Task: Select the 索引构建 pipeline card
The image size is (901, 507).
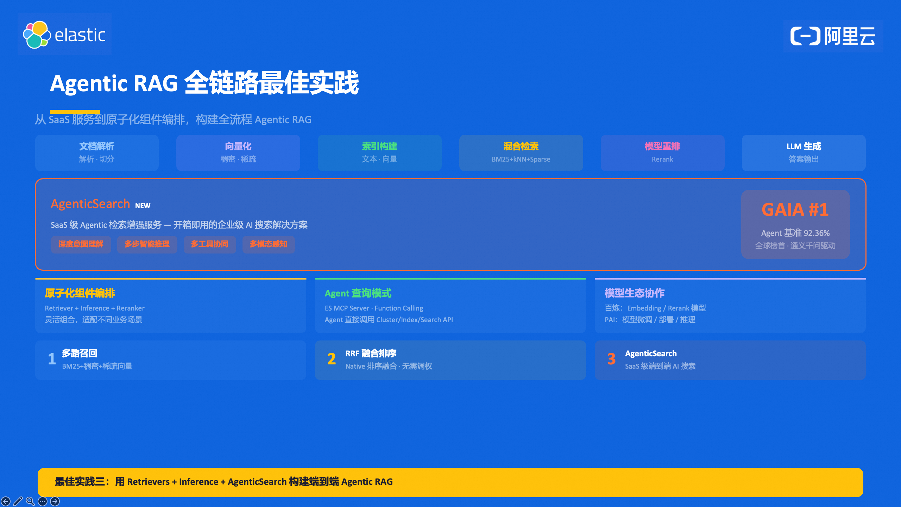Action: (379, 153)
